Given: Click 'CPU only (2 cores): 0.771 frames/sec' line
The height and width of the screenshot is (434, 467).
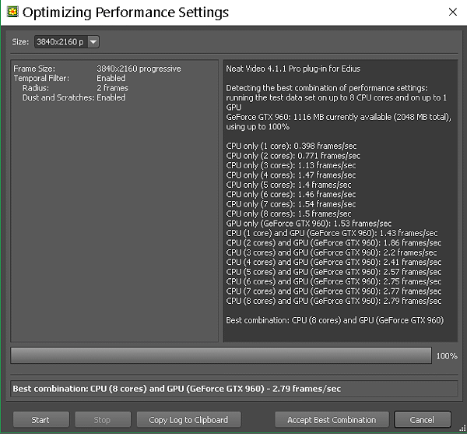Looking at the screenshot, I should tap(293, 156).
